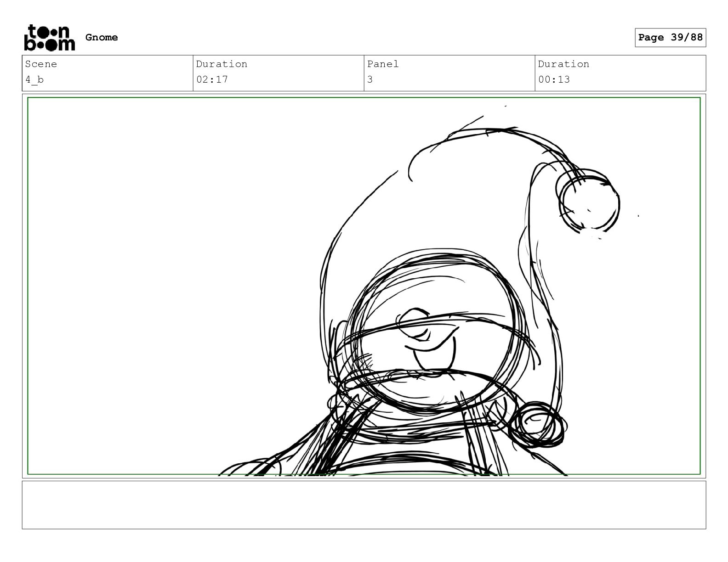Click the project title 'Gnome'
The width and height of the screenshot is (728, 562).
(x=102, y=37)
